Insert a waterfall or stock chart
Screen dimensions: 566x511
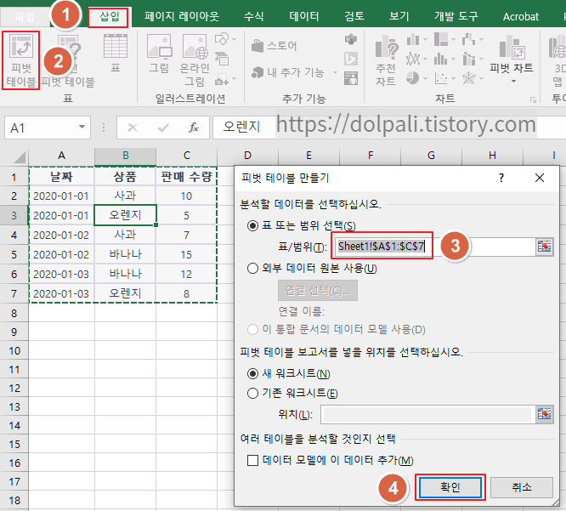coord(468,39)
